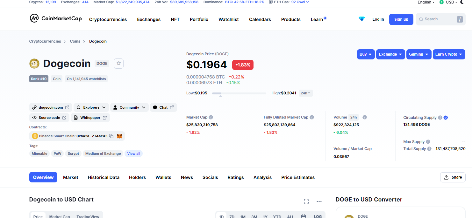Click the Max Supply info icon
Image resolution: width=472 pixels, height=218 pixels.
pyautogui.click(x=428, y=142)
